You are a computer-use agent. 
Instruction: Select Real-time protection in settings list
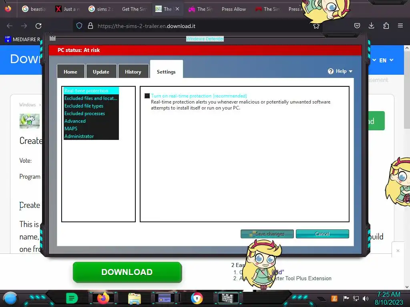coord(91,91)
